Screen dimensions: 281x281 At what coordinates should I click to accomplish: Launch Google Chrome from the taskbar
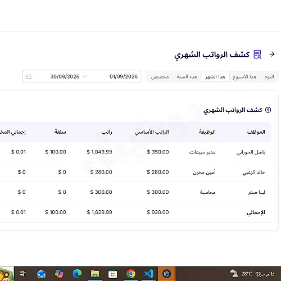click(131, 274)
